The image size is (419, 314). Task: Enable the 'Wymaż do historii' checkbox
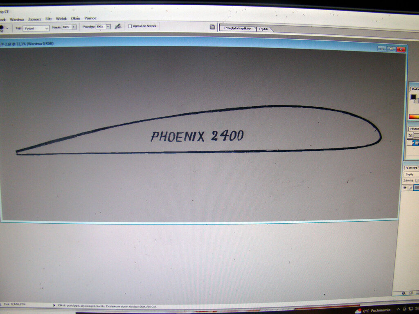[130, 26]
